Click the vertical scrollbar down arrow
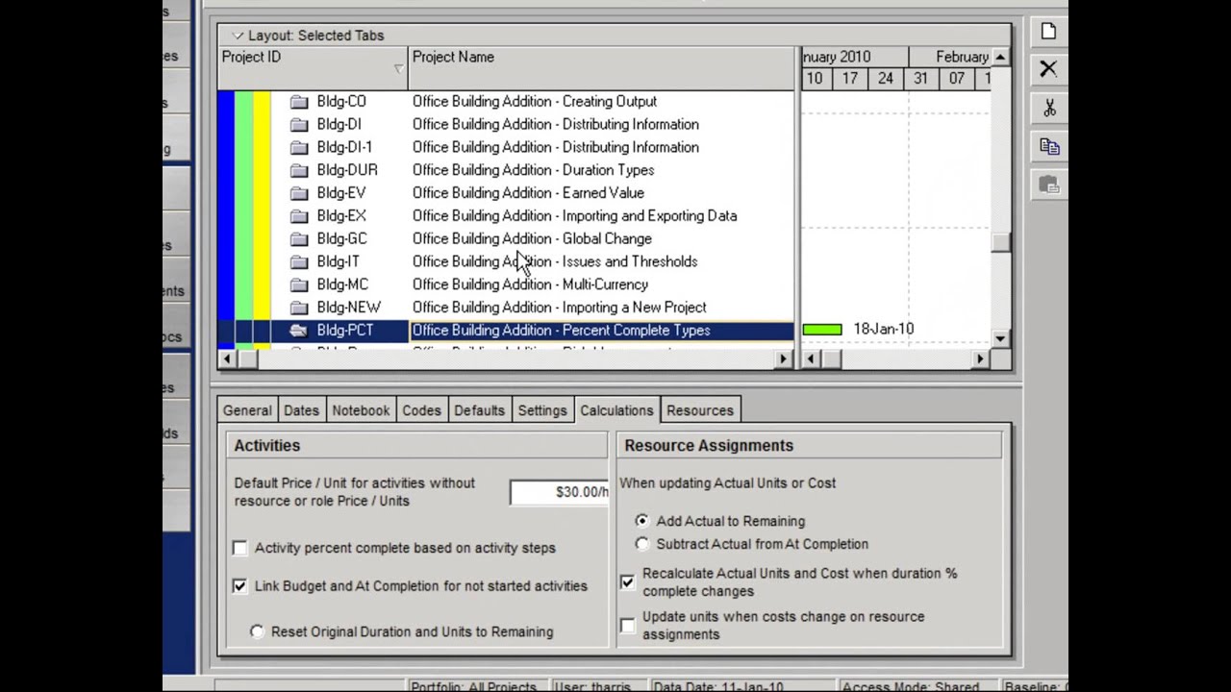Screen dimensions: 1231x692 point(1001,338)
